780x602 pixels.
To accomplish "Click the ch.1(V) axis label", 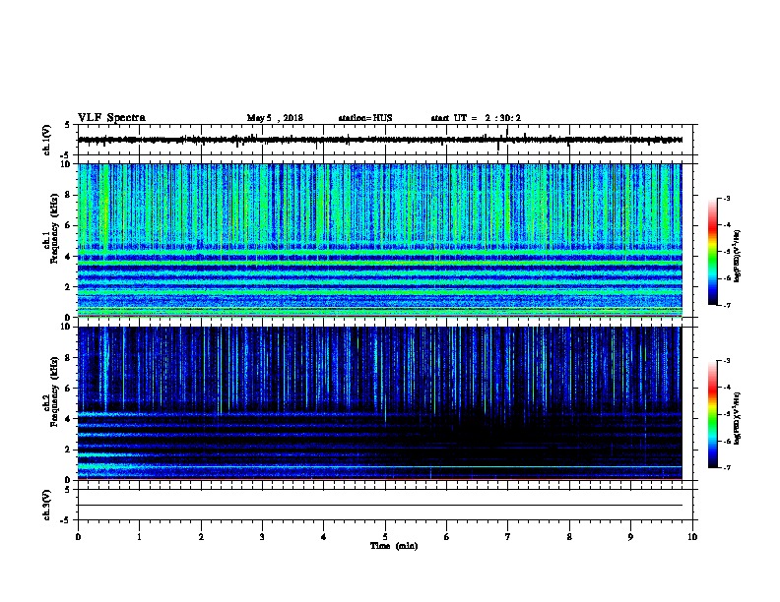I will (x=47, y=140).
